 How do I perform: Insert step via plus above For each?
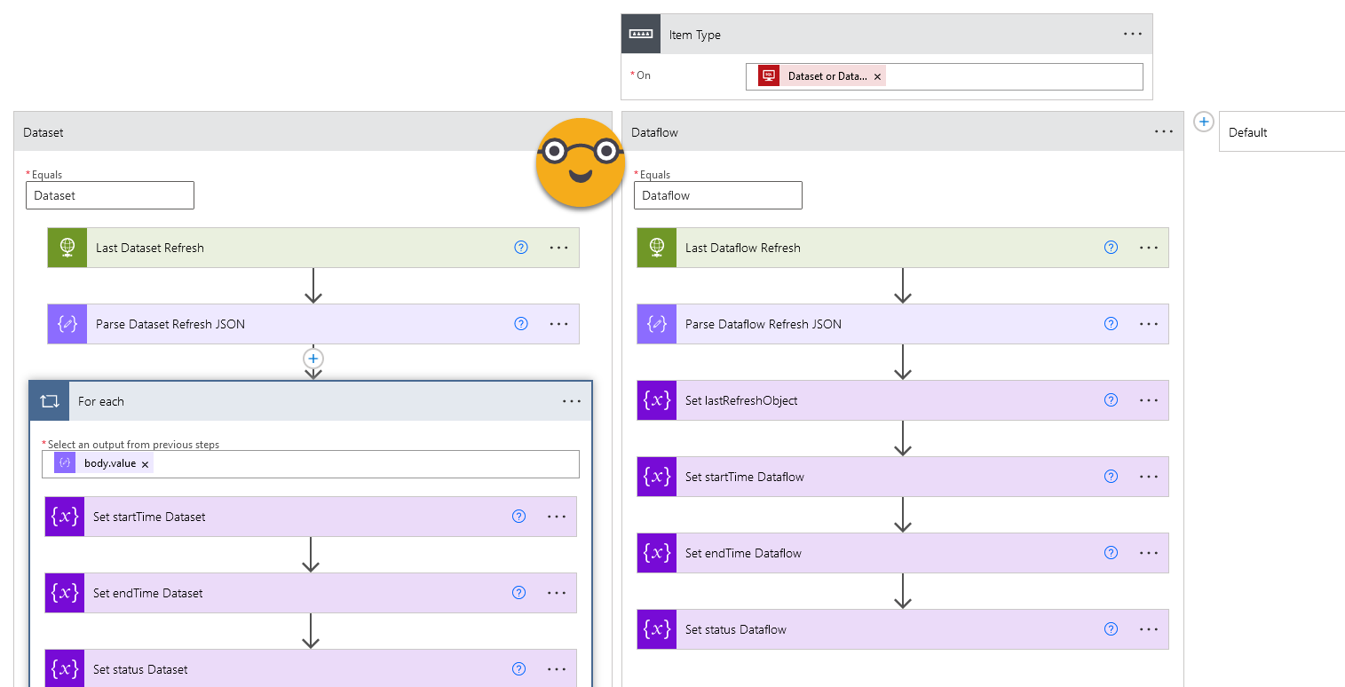click(x=313, y=359)
